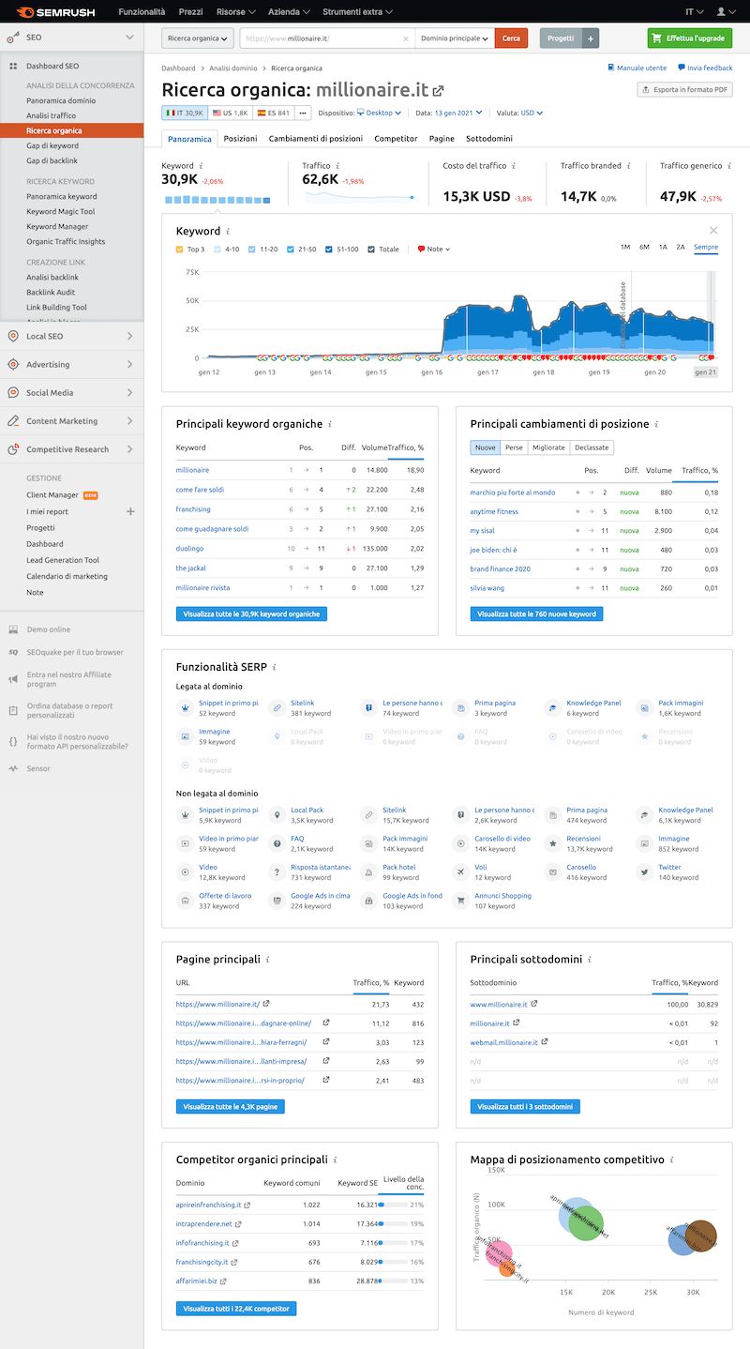750x1349 pixels.
Task: Click info icon next to Mappa di posizionamento competitivo
Action: (672, 1160)
